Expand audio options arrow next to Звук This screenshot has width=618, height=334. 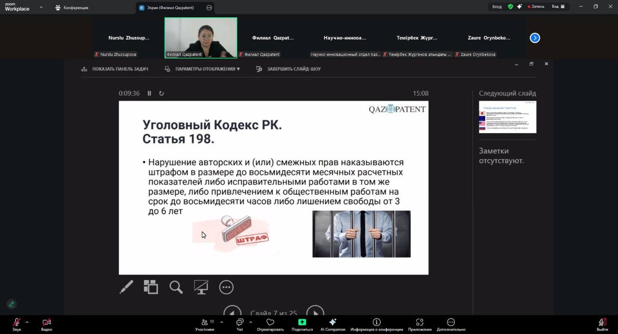[x=27, y=322]
